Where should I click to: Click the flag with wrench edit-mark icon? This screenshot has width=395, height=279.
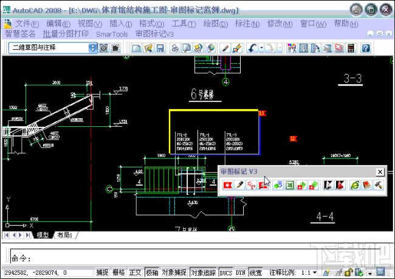click(263, 185)
